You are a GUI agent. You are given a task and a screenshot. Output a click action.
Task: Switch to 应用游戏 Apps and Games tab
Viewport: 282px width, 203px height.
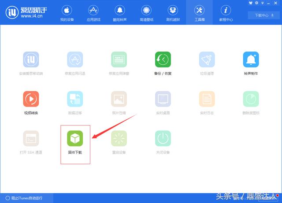tap(93, 13)
